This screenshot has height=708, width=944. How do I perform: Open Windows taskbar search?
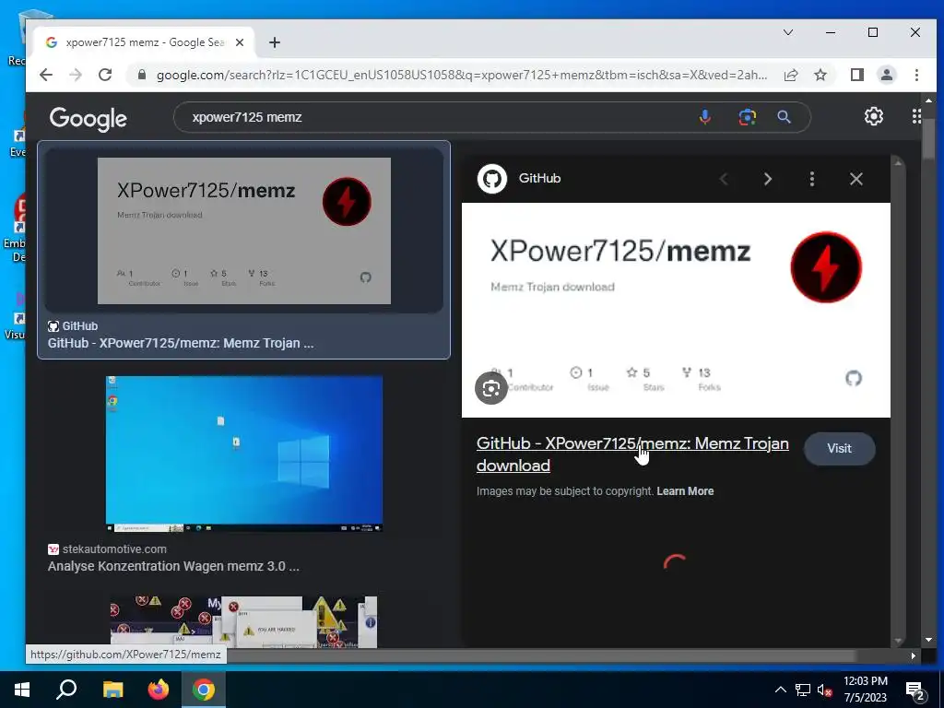pyautogui.click(x=66, y=690)
